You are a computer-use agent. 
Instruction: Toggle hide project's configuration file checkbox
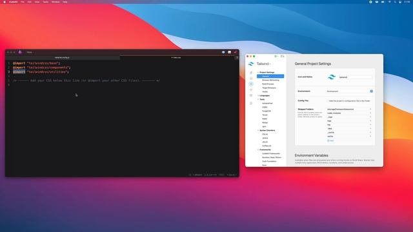(328, 101)
